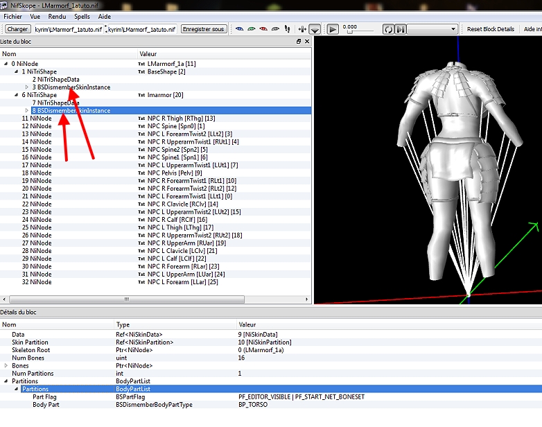Click the Charger button
The image size is (542, 427).
(17, 29)
